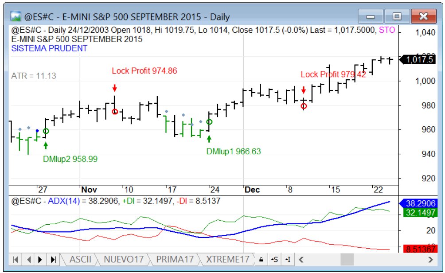
Task: Select the PRIMA17 sheet tab
Action: 175,259
